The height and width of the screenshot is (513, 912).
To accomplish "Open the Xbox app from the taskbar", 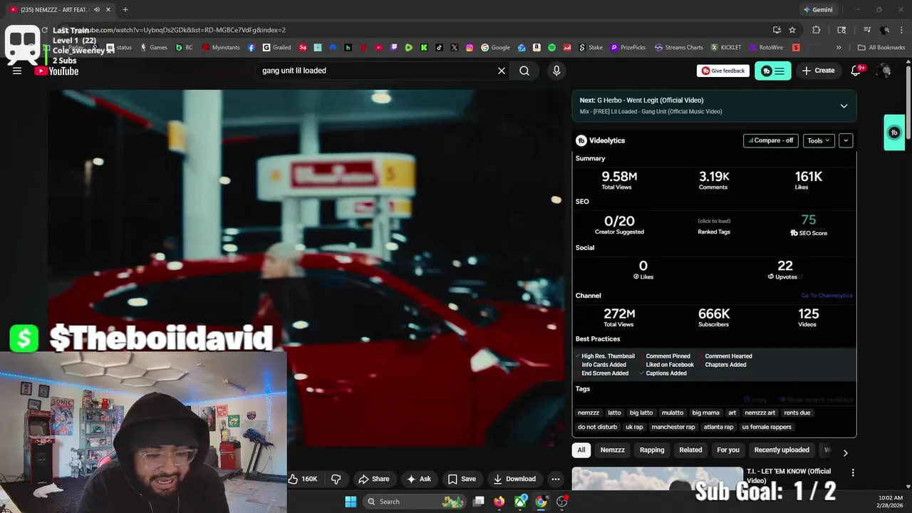I will [x=521, y=502].
